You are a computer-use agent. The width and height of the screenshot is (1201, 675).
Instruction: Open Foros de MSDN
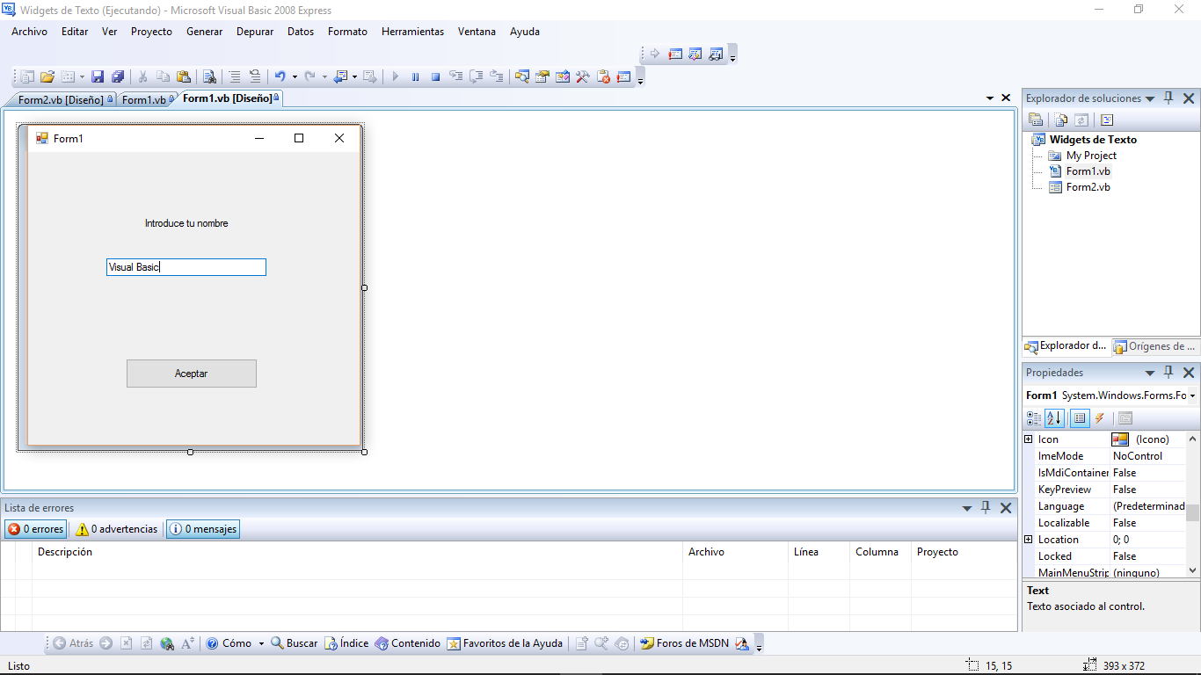click(x=684, y=643)
